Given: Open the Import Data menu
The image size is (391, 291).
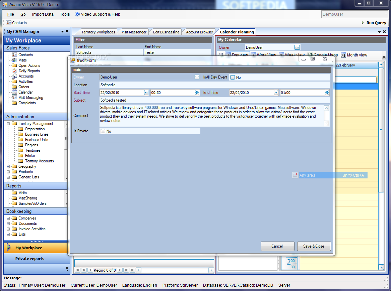Looking at the screenshot, I should tap(43, 14).
